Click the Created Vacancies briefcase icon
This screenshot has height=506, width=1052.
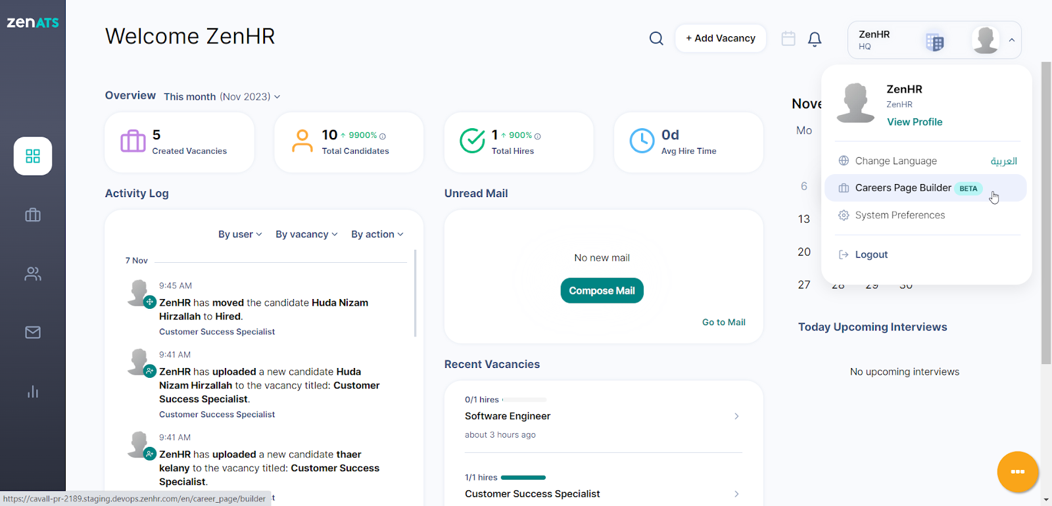pyautogui.click(x=133, y=141)
